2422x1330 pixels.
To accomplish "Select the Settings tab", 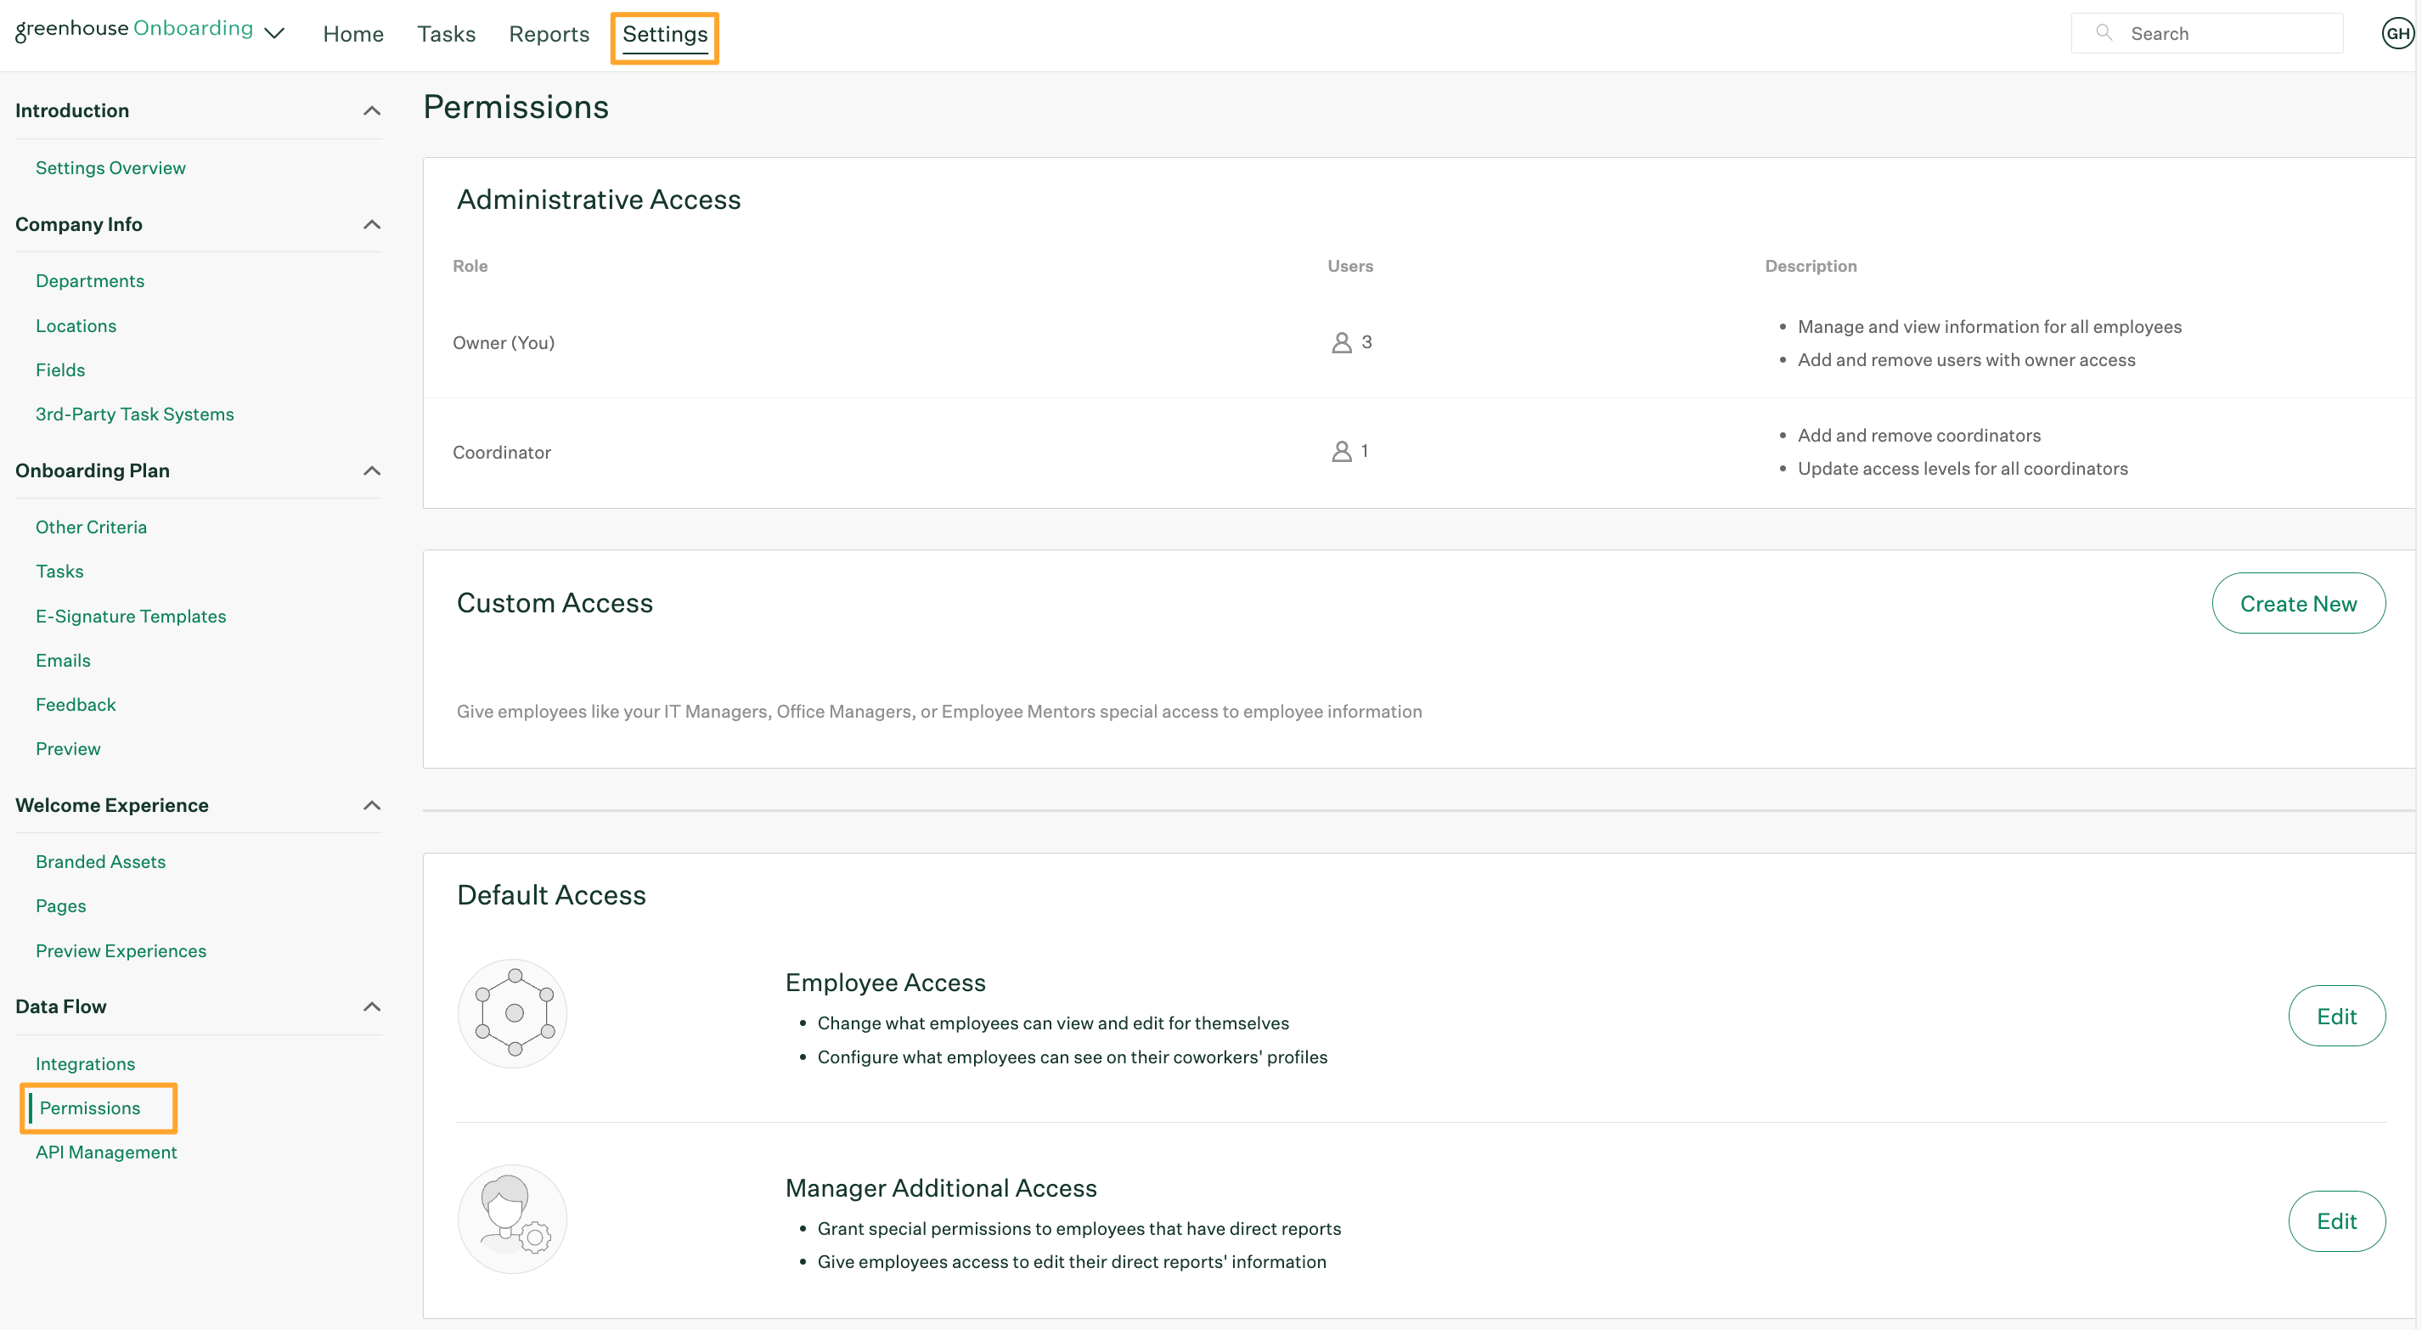I will click(665, 34).
